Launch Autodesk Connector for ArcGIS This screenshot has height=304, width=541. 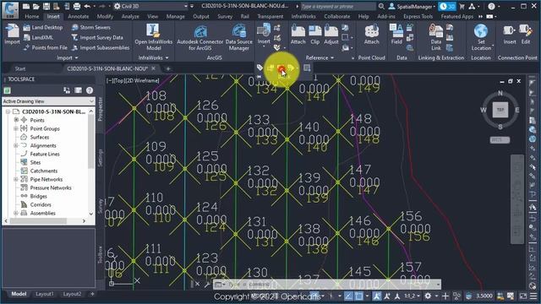pos(200,37)
